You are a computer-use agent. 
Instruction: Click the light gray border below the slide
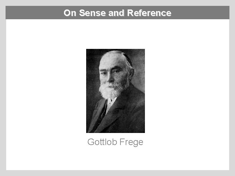[x=117, y=173]
